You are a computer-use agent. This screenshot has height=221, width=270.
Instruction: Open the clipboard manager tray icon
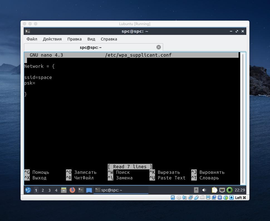(214, 190)
